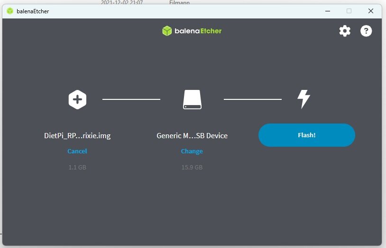The width and height of the screenshot is (386, 248).
Task: Click the drive icon in the middle step
Action: (192, 99)
